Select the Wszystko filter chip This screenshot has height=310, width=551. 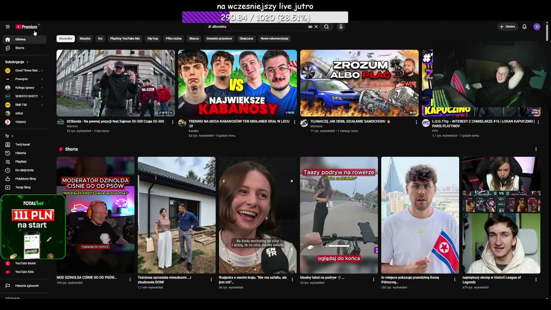(65, 38)
